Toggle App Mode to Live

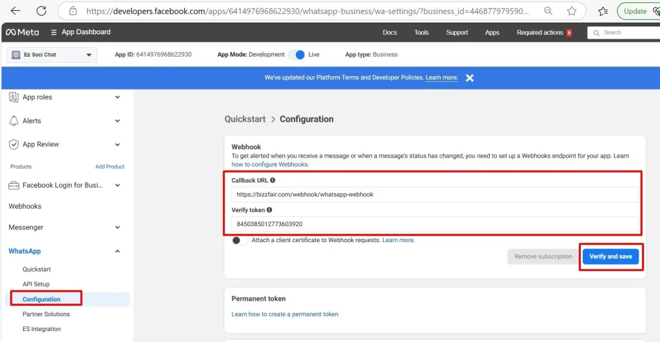coord(296,55)
